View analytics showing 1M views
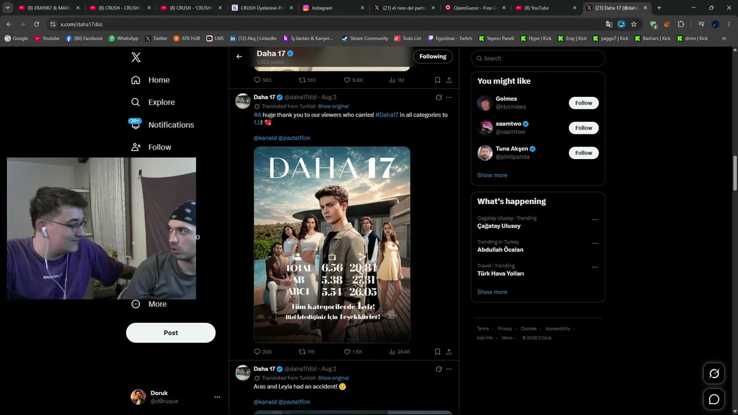The height and width of the screenshot is (415, 738). (x=396, y=80)
